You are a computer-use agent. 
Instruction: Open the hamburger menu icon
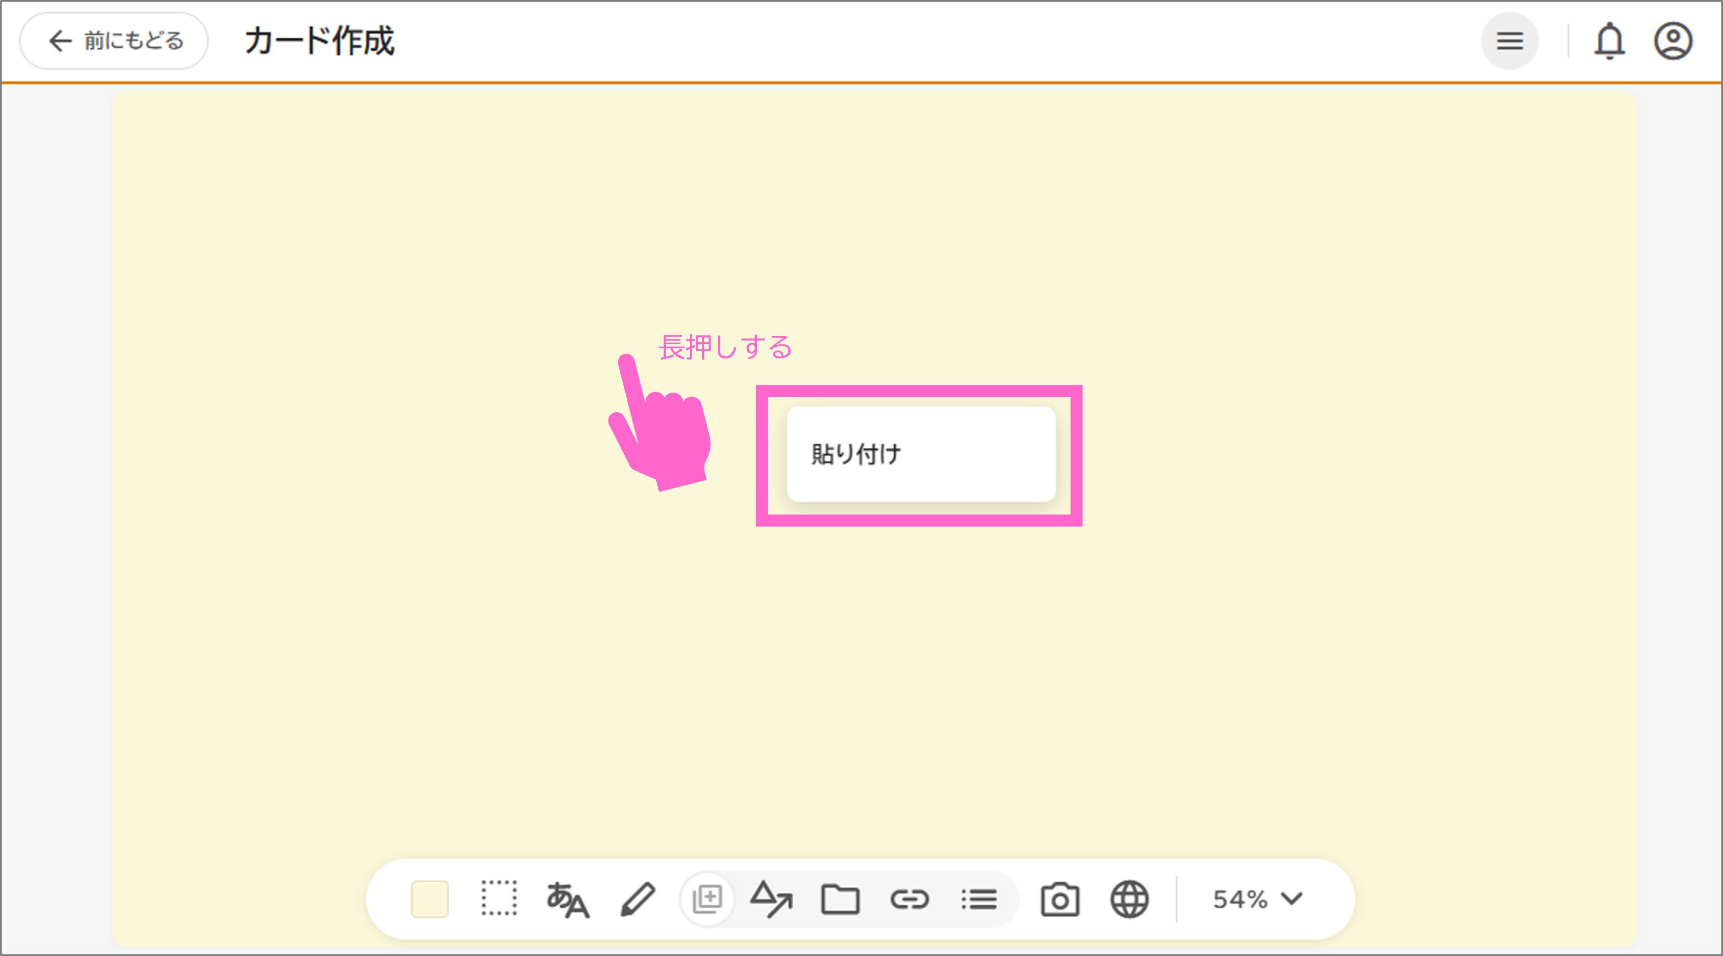[1510, 41]
